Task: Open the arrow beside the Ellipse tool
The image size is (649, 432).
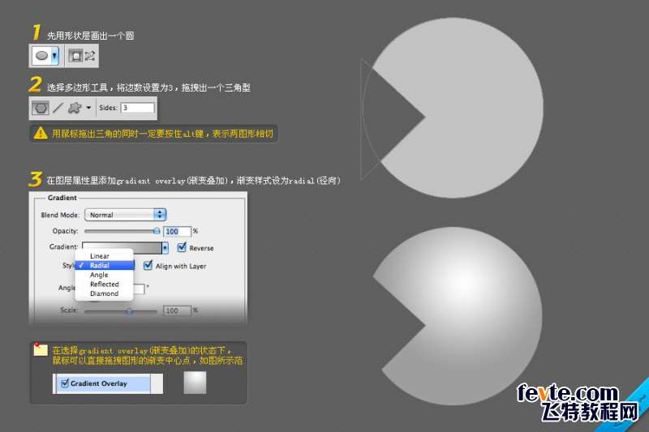Action: [x=54, y=55]
